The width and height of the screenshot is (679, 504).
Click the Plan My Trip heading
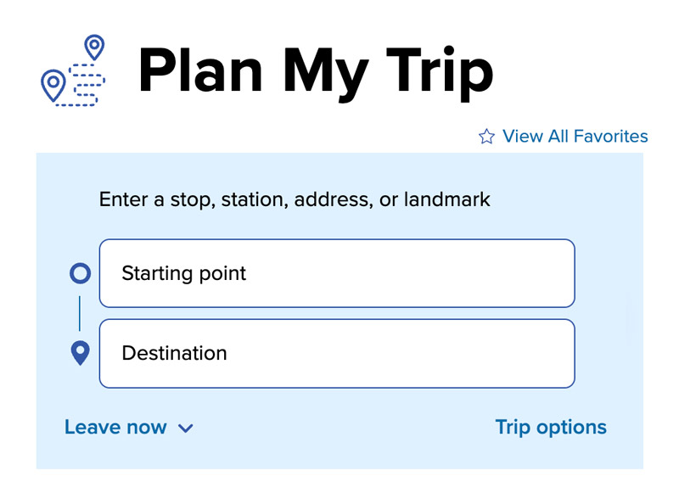315,72
